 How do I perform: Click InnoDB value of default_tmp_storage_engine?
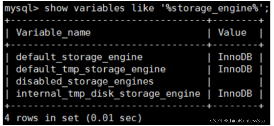click(235, 69)
